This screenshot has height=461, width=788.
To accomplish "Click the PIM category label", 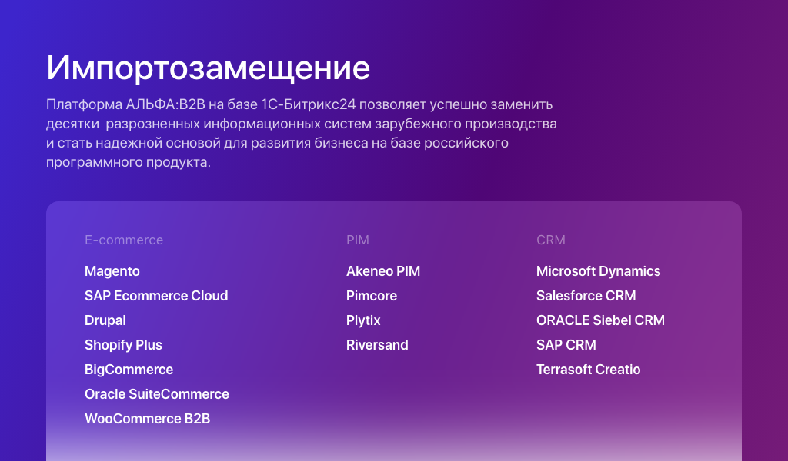I will click(357, 240).
